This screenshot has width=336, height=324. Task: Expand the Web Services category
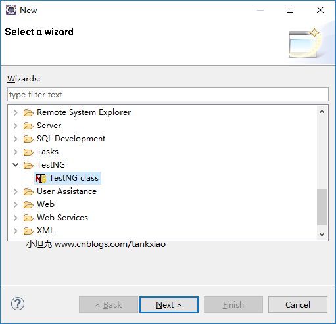[15, 218]
